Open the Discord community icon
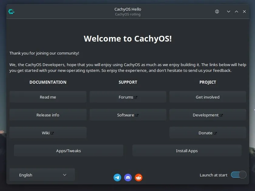This screenshot has height=191, width=255. (128, 177)
